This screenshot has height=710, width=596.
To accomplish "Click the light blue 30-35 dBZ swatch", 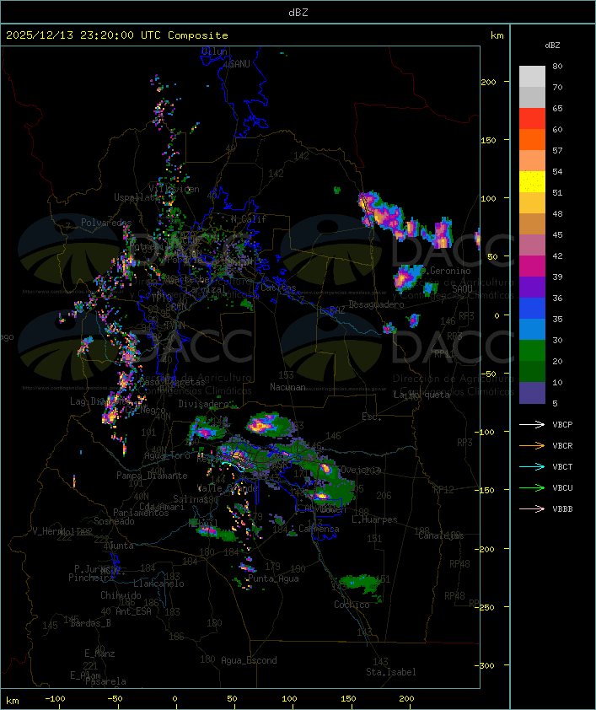I will pyautogui.click(x=532, y=329).
